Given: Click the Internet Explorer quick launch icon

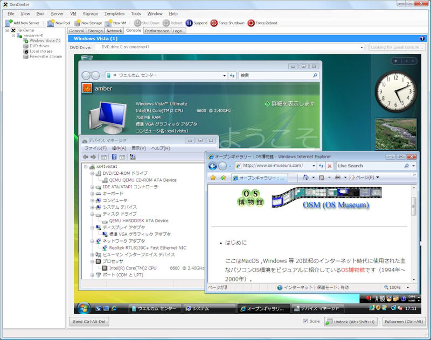Looking at the screenshot, I should click(114, 308).
